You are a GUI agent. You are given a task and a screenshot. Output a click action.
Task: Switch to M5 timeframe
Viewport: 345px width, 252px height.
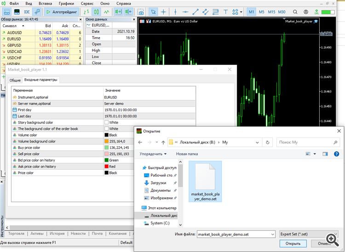[x=261, y=12]
